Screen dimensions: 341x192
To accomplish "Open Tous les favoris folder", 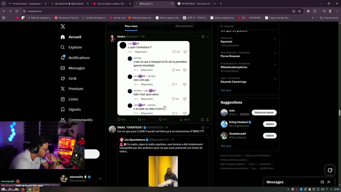I will tap(329, 18).
